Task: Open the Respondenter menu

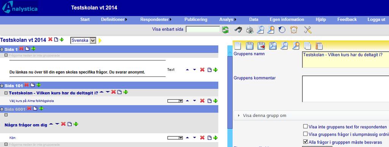Action: pos(156,19)
